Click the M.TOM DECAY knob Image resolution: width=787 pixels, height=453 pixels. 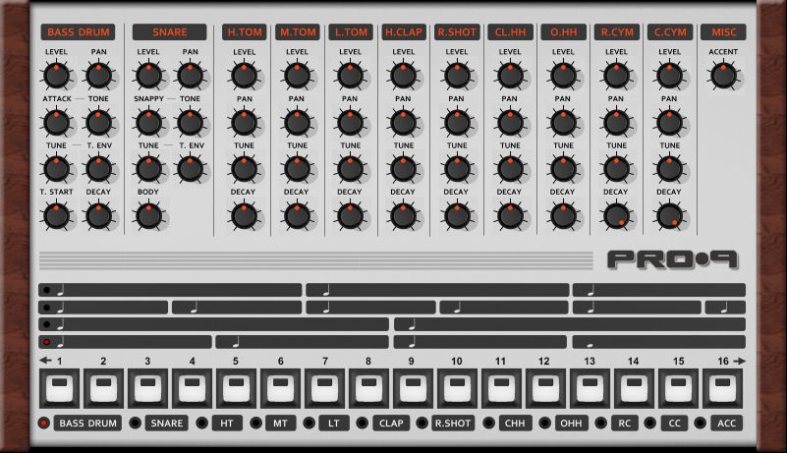[297, 216]
